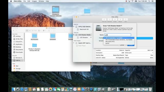
Task: Open Finder action gear menu
Action: click(x=44, y=31)
